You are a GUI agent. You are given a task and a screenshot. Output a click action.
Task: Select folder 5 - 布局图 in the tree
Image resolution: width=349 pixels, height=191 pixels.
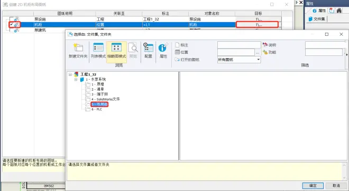(x=99, y=104)
